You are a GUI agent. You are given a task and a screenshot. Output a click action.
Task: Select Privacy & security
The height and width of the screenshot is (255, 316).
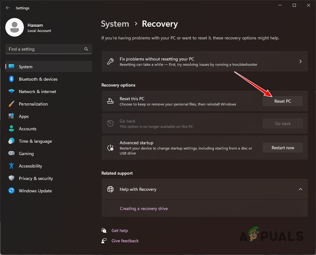pyautogui.click(x=36, y=178)
